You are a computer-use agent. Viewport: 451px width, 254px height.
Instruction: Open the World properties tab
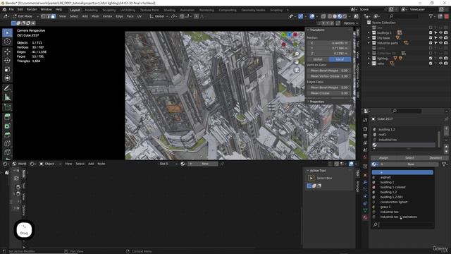click(x=365, y=157)
